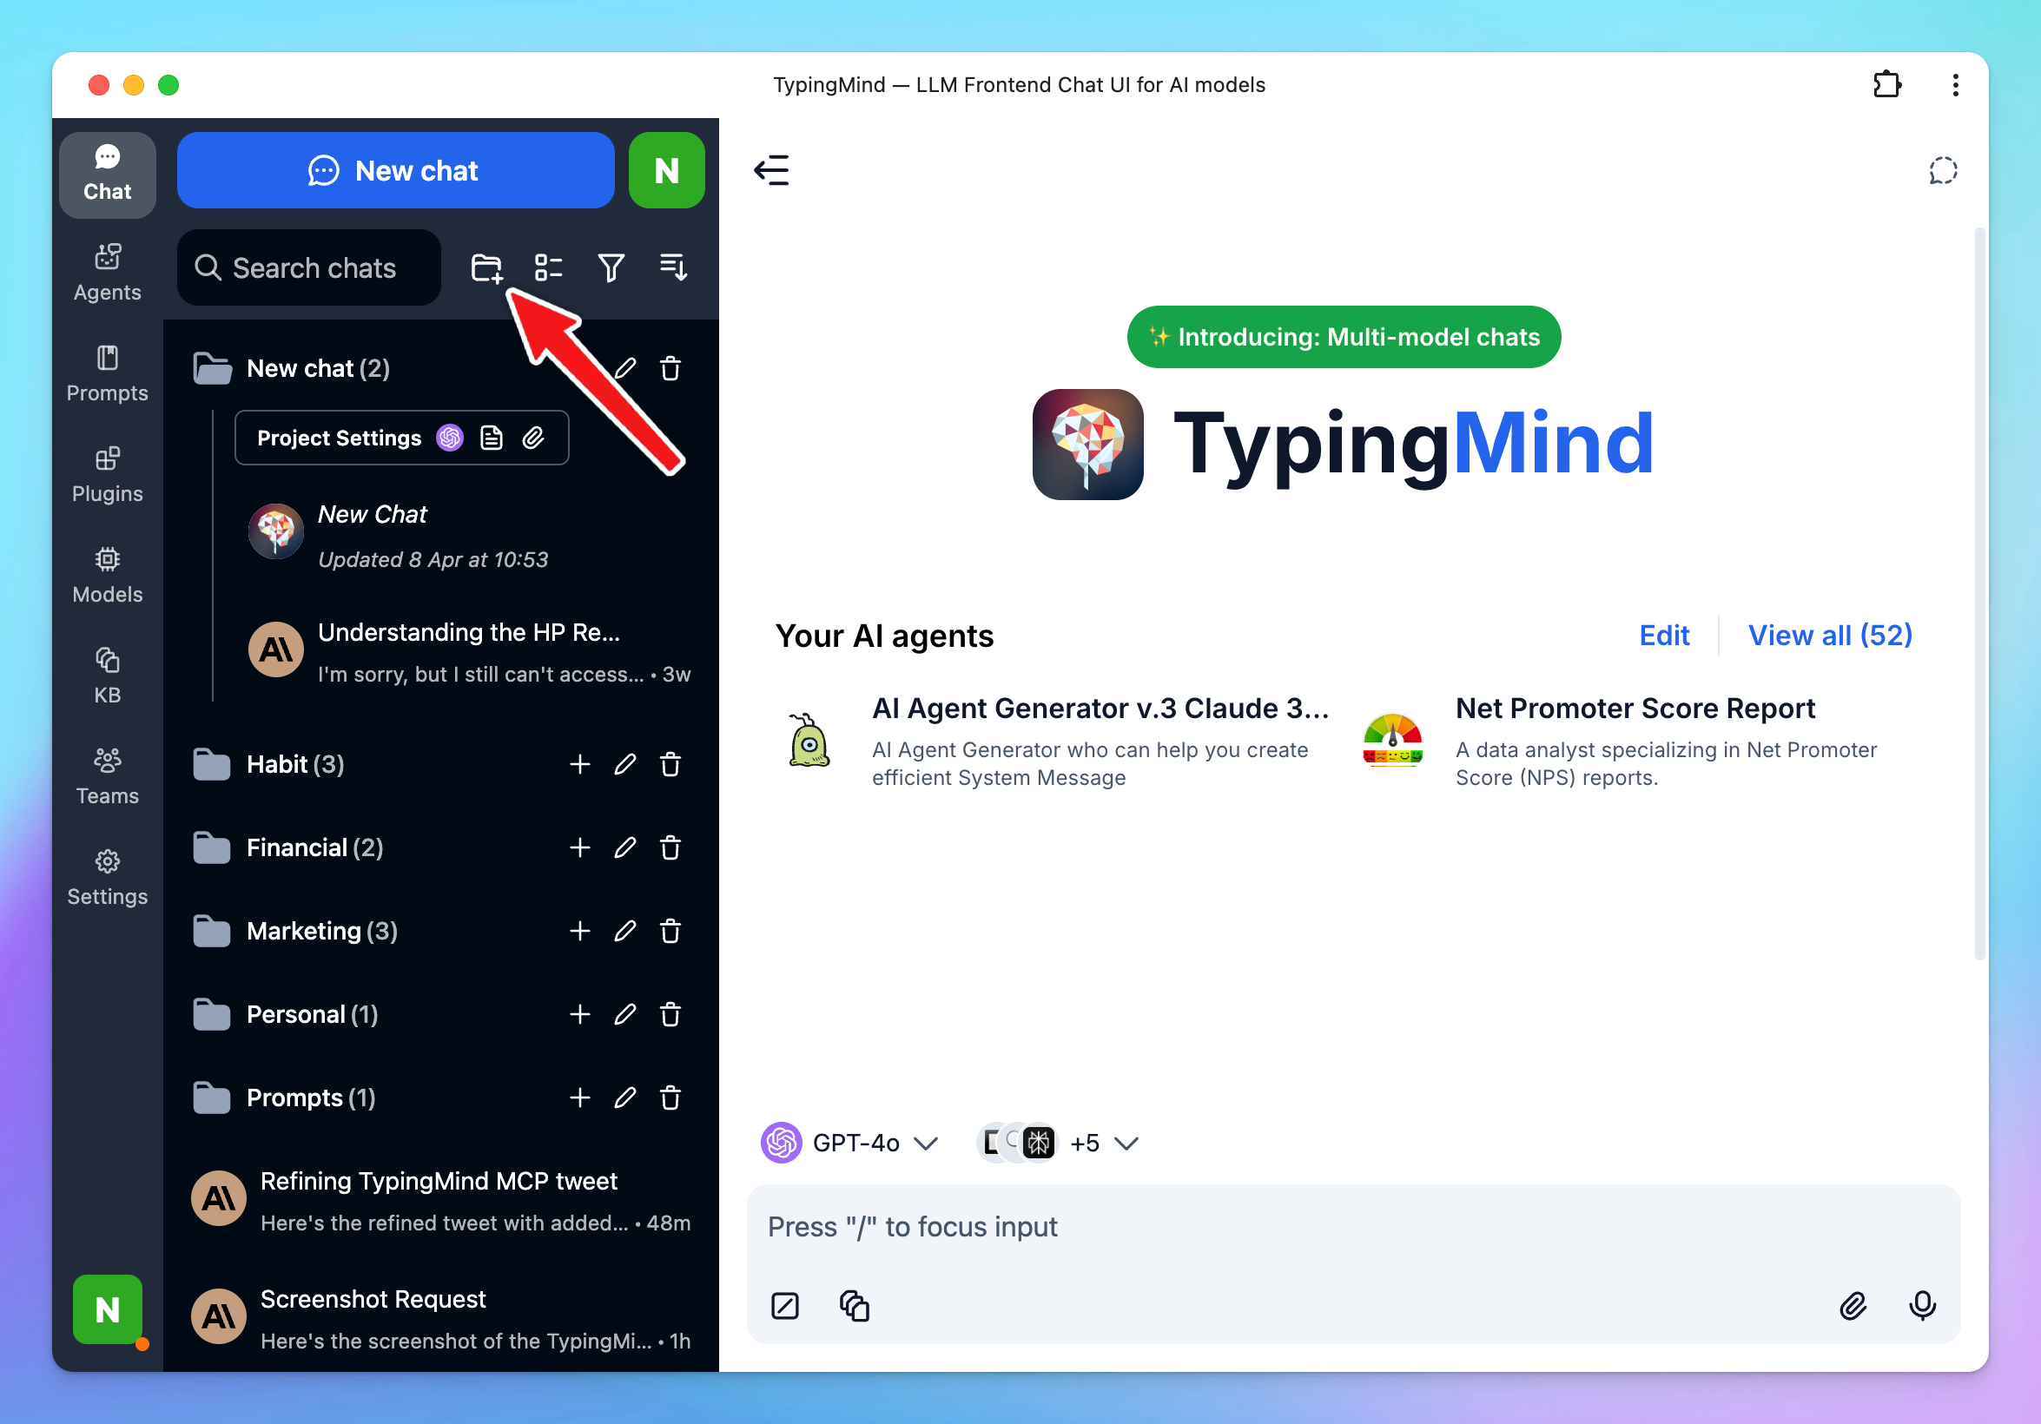
Task: Add a chat to the Habit folder
Action: (579, 764)
